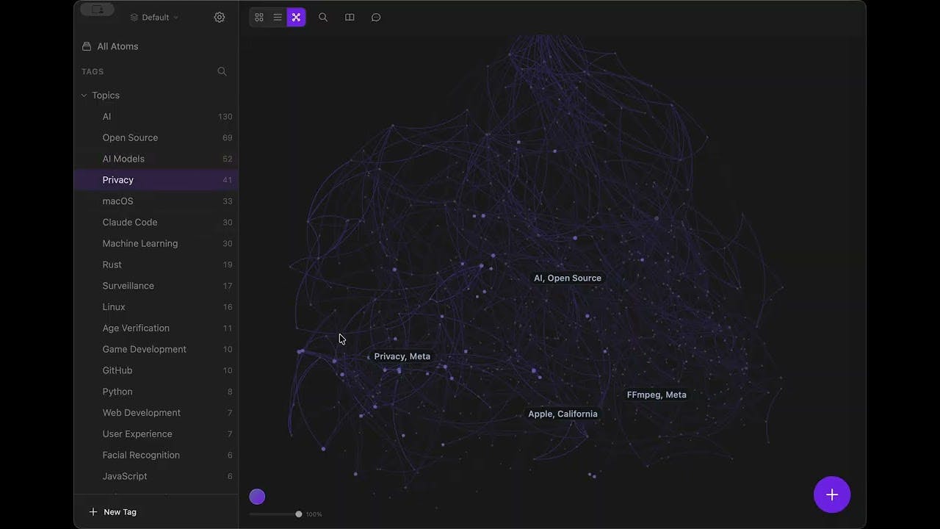
Task: Adjust the zoom slider handle at 100%
Action: [298, 514]
